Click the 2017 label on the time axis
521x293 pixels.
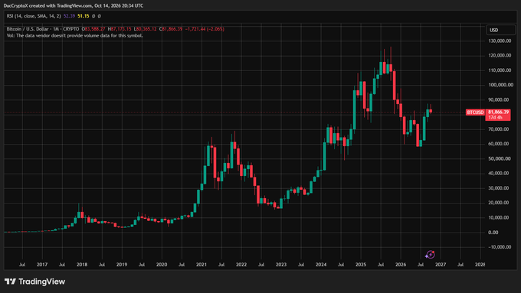pos(42,265)
